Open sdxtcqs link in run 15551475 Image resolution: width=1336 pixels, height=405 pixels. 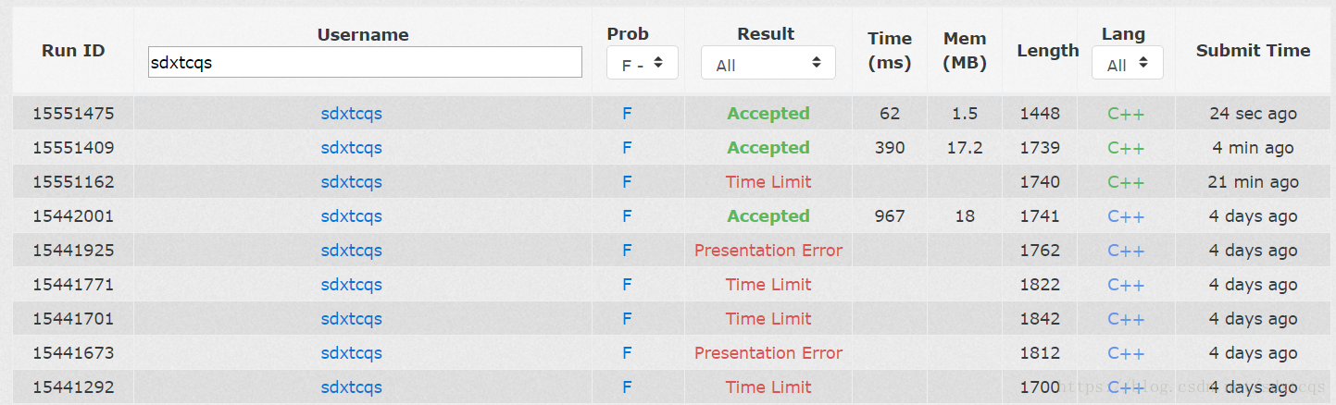pos(352,114)
